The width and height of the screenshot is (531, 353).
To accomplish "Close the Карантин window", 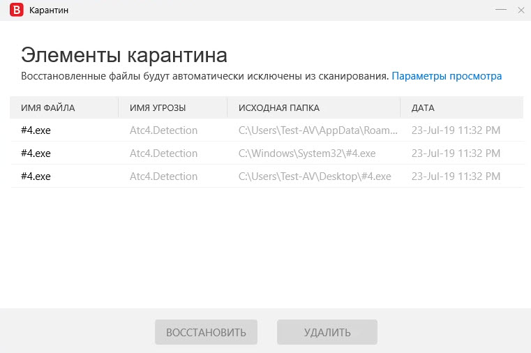I will pos(521,10).
